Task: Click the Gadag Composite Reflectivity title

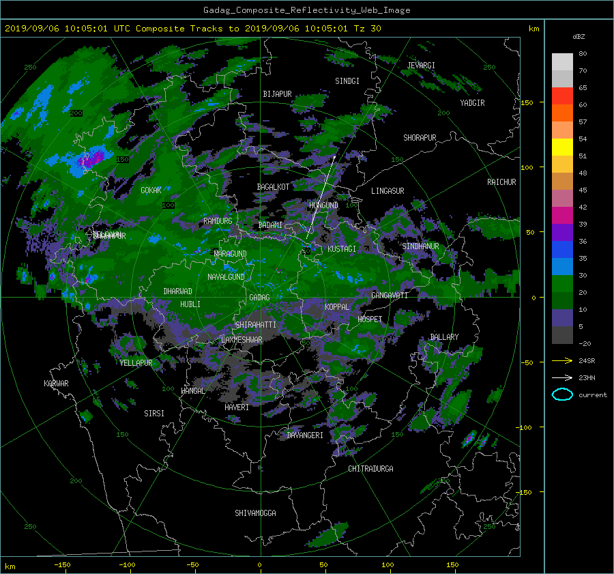Action: [306, 10]
